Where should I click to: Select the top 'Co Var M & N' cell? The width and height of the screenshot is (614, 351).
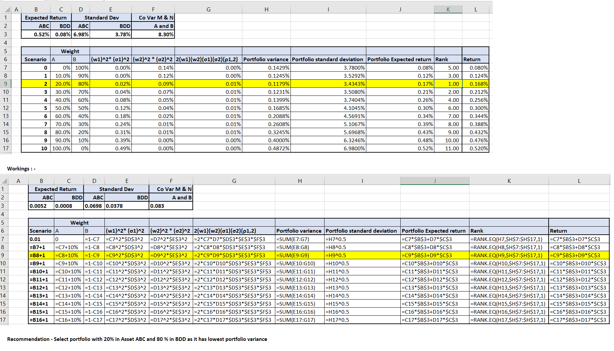tap(153, 17)
